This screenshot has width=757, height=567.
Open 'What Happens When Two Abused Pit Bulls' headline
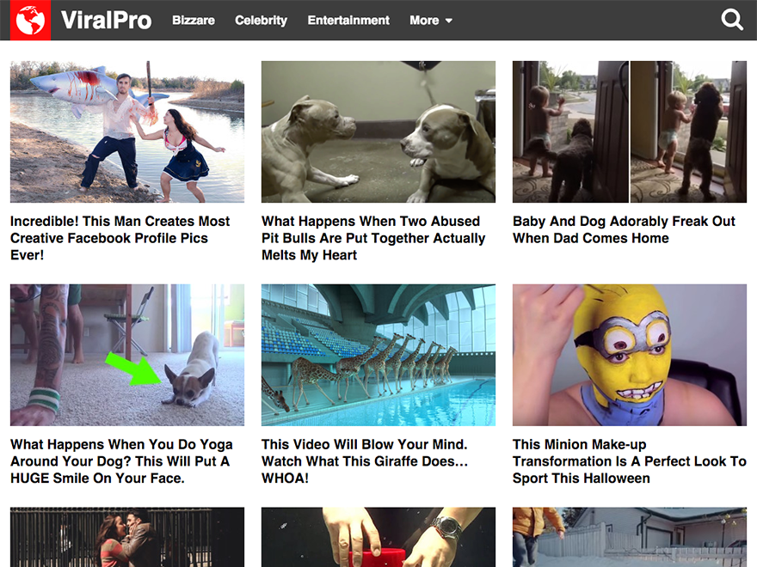[x=373, y=238]
